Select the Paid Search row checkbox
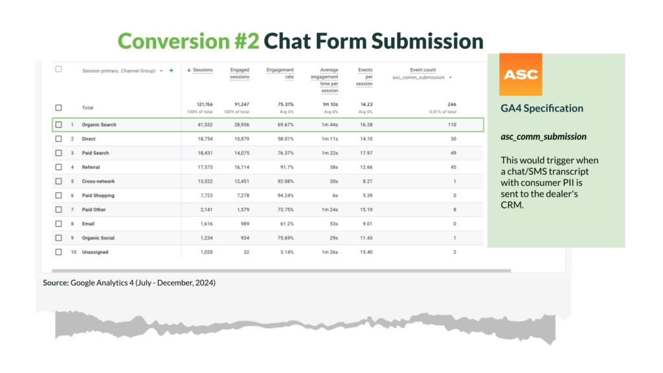663x373 pixels. coord(59,153)
